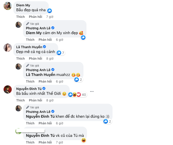Click the like reaction under Phương Anh Lê's reply to Diem My

83,37
